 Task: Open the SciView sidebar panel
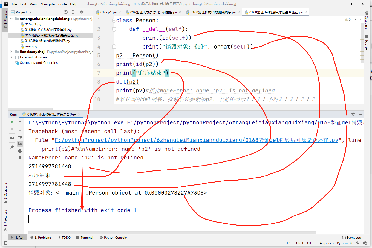pos(367,43)
